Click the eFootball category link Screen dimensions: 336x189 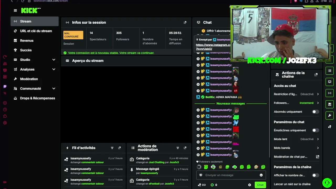(x=154, y=184)
